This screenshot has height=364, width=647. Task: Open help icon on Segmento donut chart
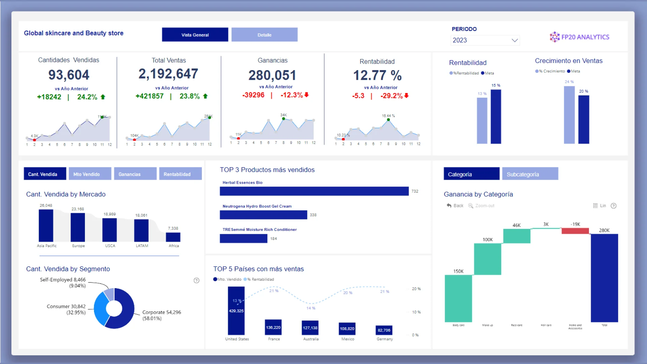coord(196,280)
